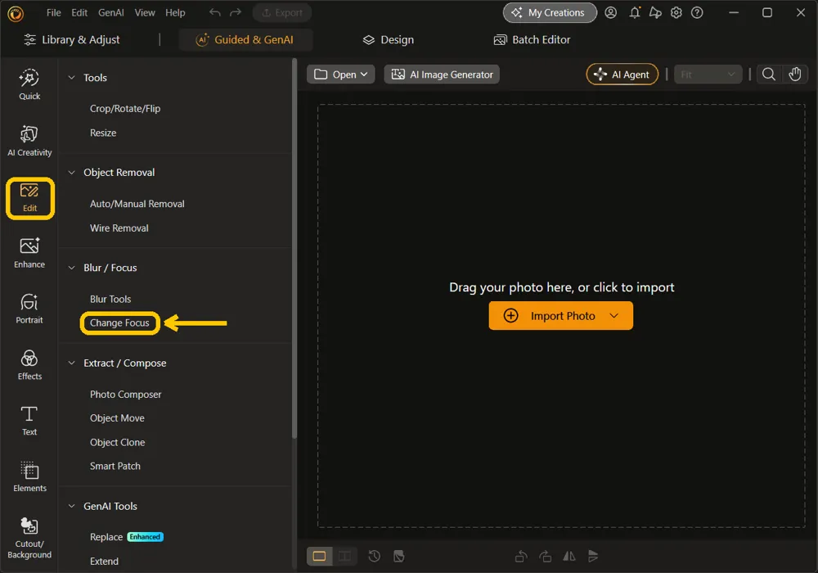Click the show original compare icon
Screen dimensions: 818x573
(x=399, y=557)
